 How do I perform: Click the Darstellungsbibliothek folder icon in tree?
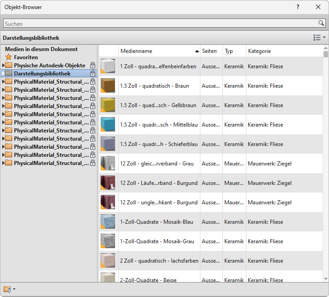click(x=9, y=73)
